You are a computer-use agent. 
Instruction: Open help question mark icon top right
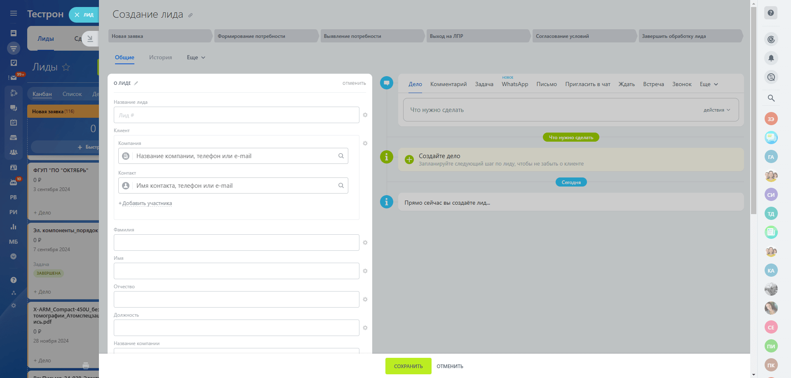(771, 13)
